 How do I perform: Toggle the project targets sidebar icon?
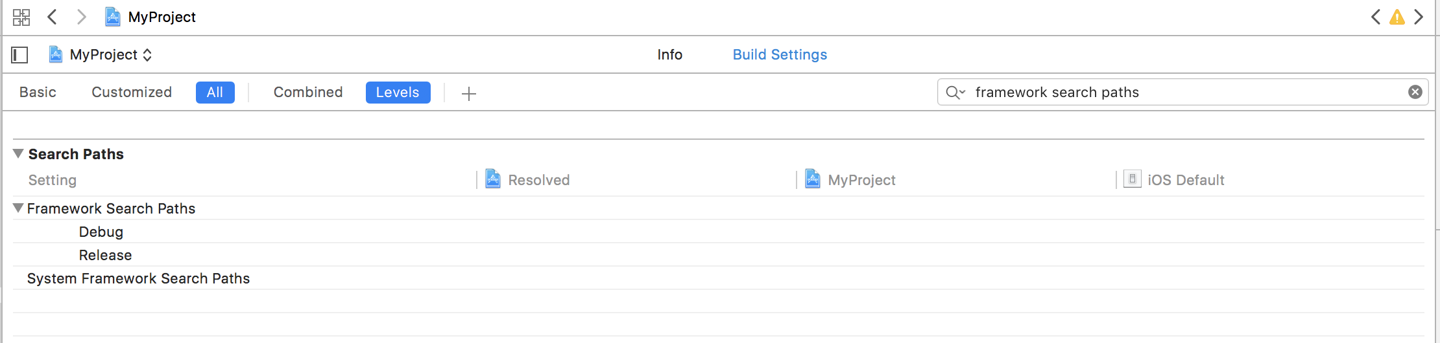(20, 55)
